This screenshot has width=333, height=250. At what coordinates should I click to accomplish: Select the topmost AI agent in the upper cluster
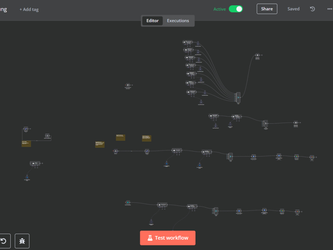(x=188, y=42)
